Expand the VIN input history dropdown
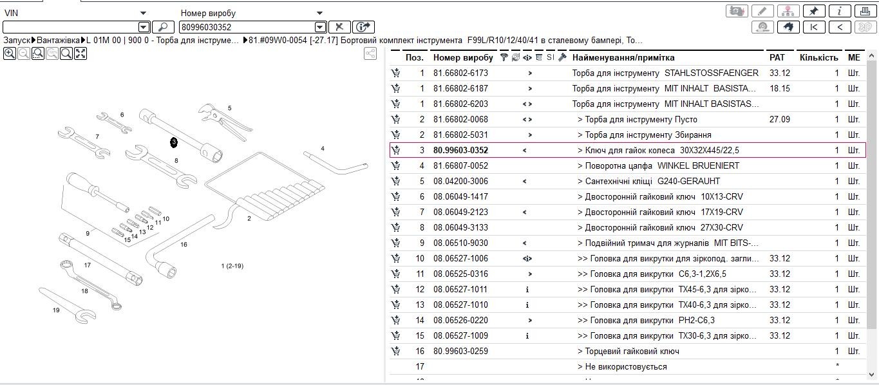This screenshot has height=385, width=879. pyautogui.click(x=144, y=27)
